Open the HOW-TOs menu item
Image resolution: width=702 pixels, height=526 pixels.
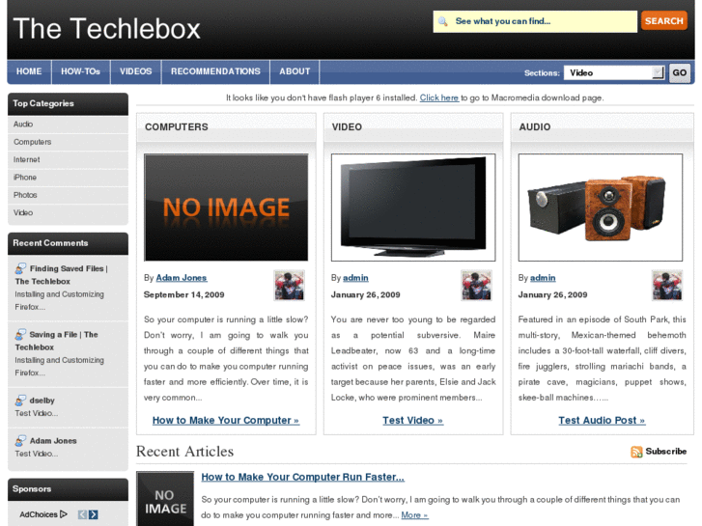(x=80, y=71)
